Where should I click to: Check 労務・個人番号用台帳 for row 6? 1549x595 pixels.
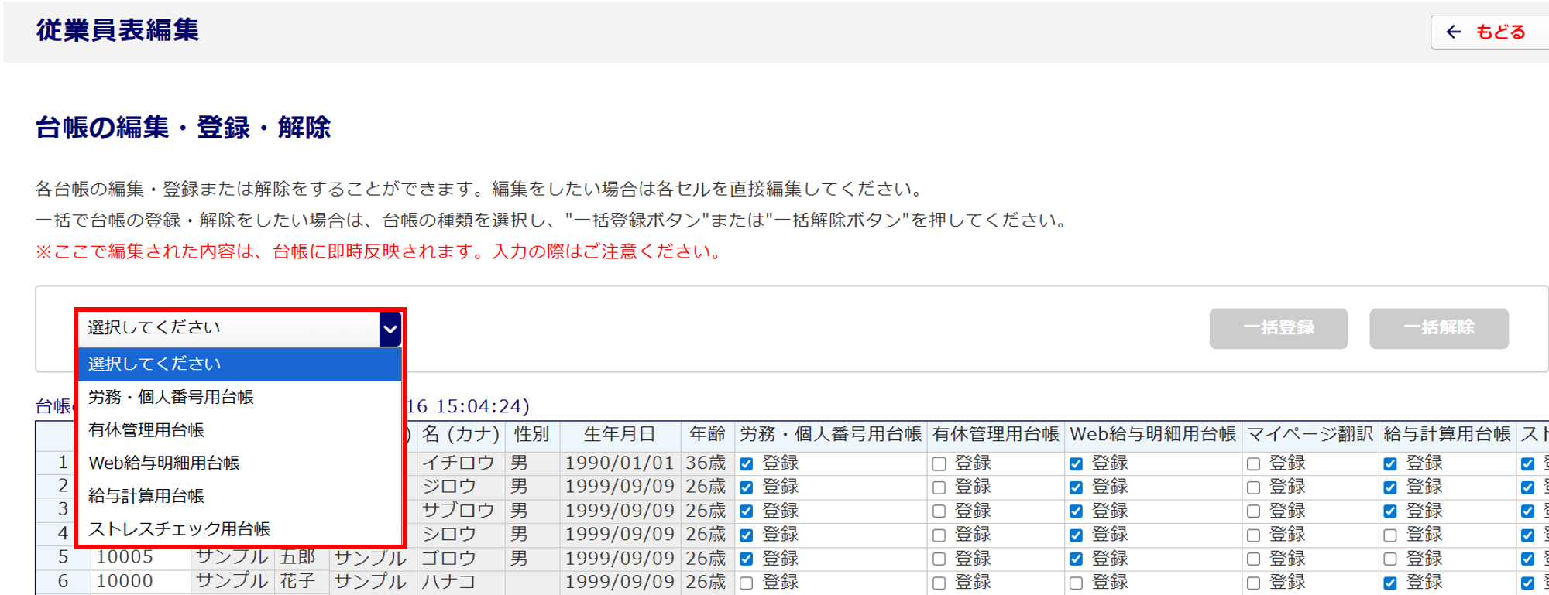(747, 583)
